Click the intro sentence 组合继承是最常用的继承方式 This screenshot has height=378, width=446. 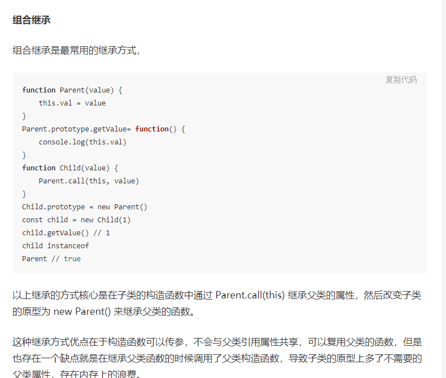[76, 50]
